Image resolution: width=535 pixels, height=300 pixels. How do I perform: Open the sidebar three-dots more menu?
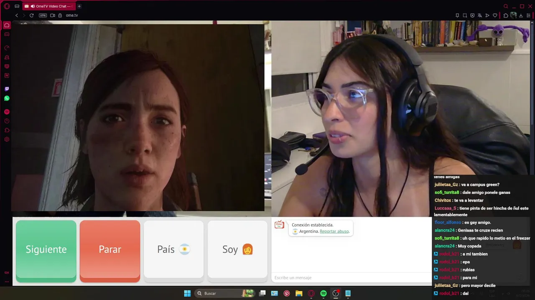[x=7, y=282]
